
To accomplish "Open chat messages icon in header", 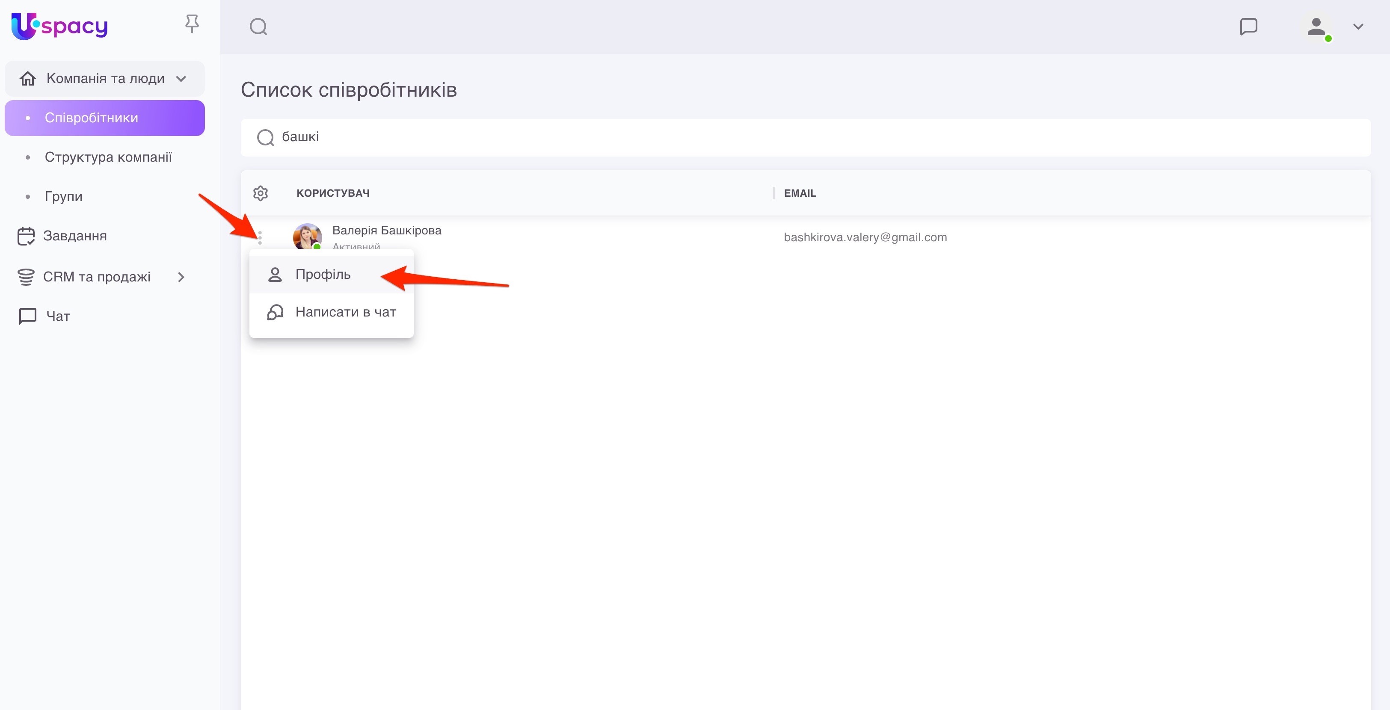I will pyautogui.click(x=1249, y=27).
